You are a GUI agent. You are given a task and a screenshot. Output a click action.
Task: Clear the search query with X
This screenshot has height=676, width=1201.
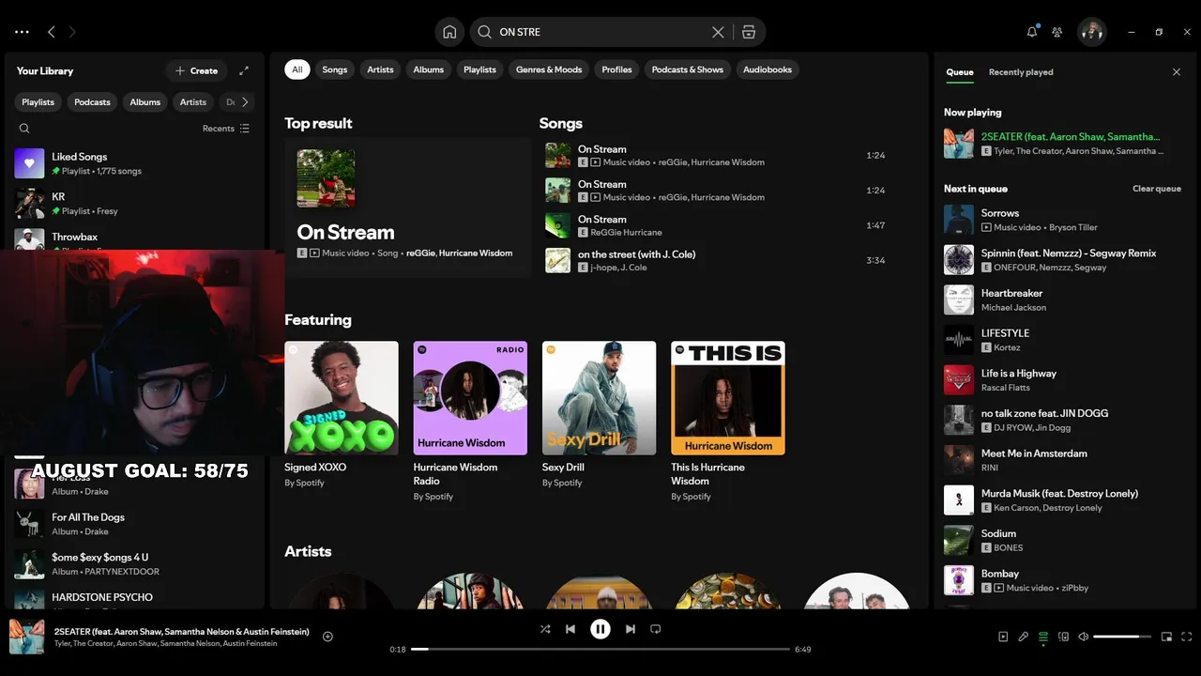[718, 32]
